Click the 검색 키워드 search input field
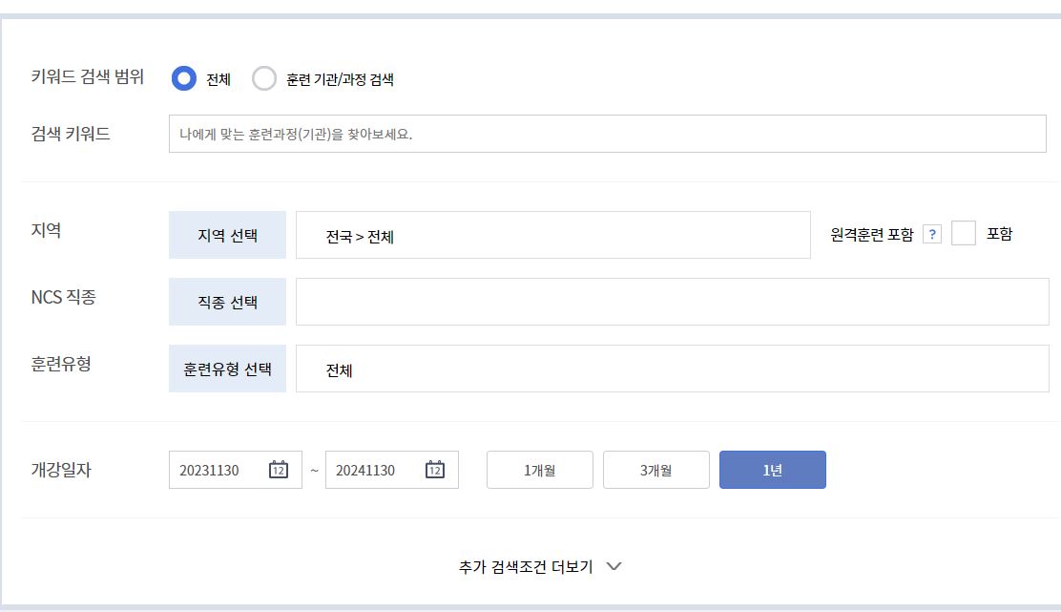Viewport: 1061px width, 612px height. (607, 134)
